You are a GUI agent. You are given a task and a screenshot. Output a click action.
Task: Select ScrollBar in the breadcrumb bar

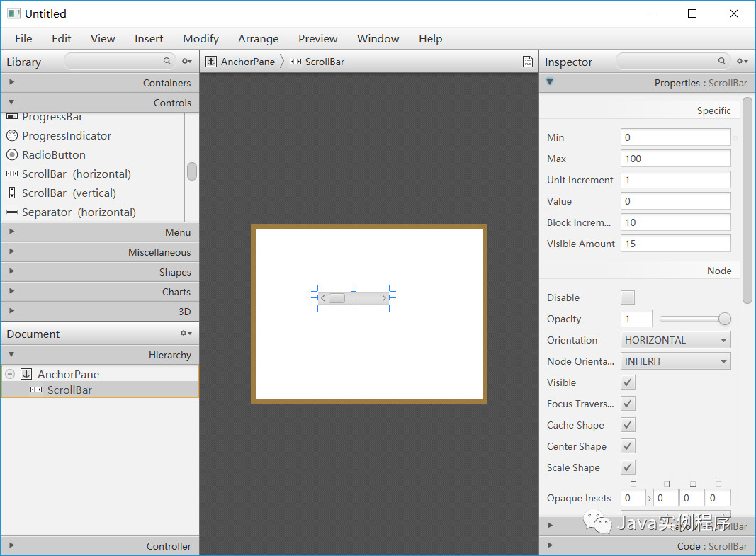[x=323, y=62]
